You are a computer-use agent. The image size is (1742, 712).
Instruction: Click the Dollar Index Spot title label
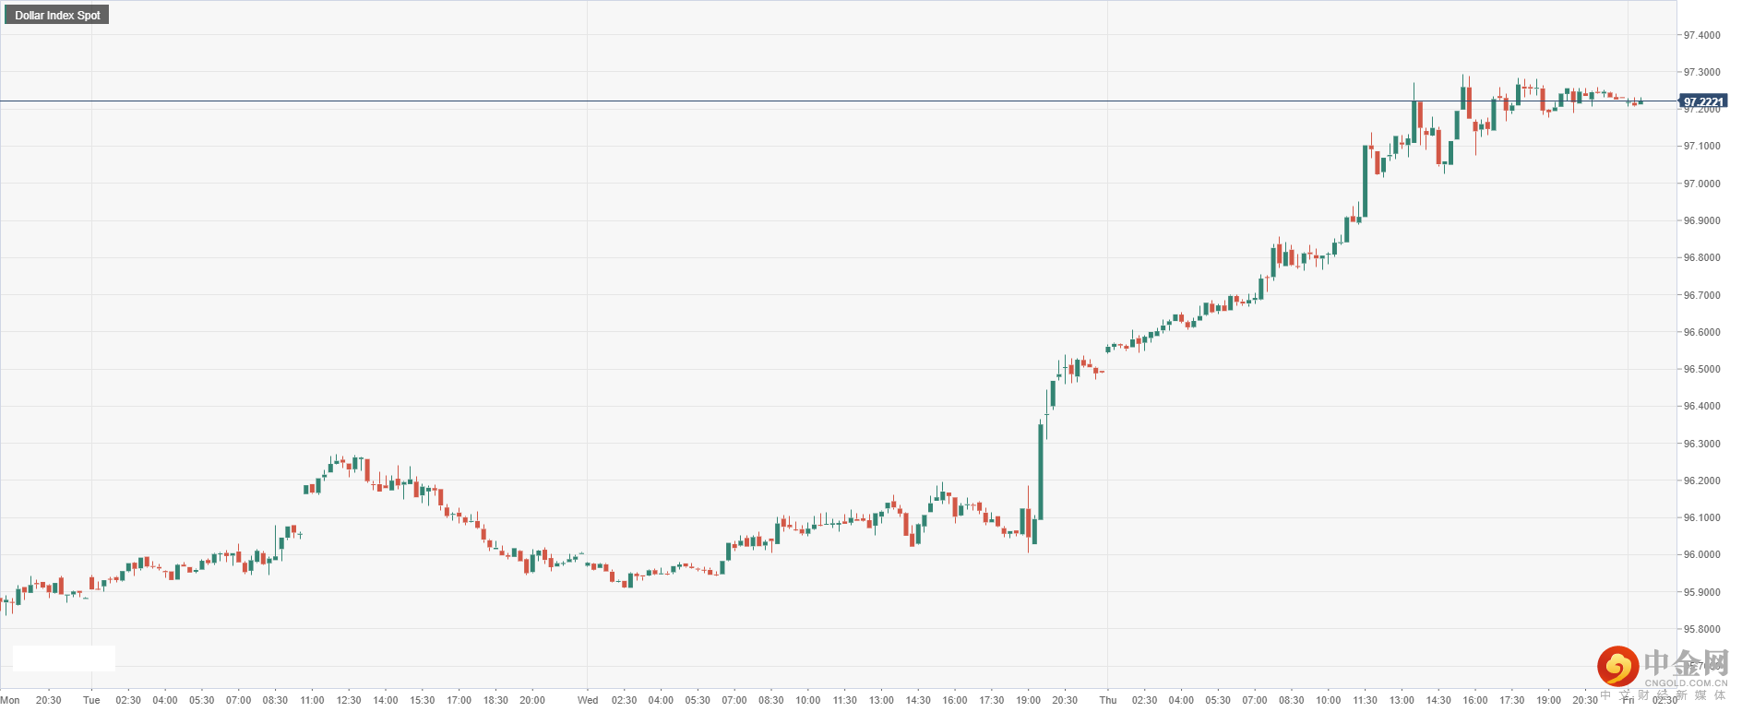[x=57, y=15]
